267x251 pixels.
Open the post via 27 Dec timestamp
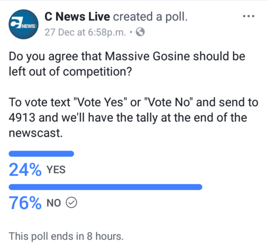[85, 33]
